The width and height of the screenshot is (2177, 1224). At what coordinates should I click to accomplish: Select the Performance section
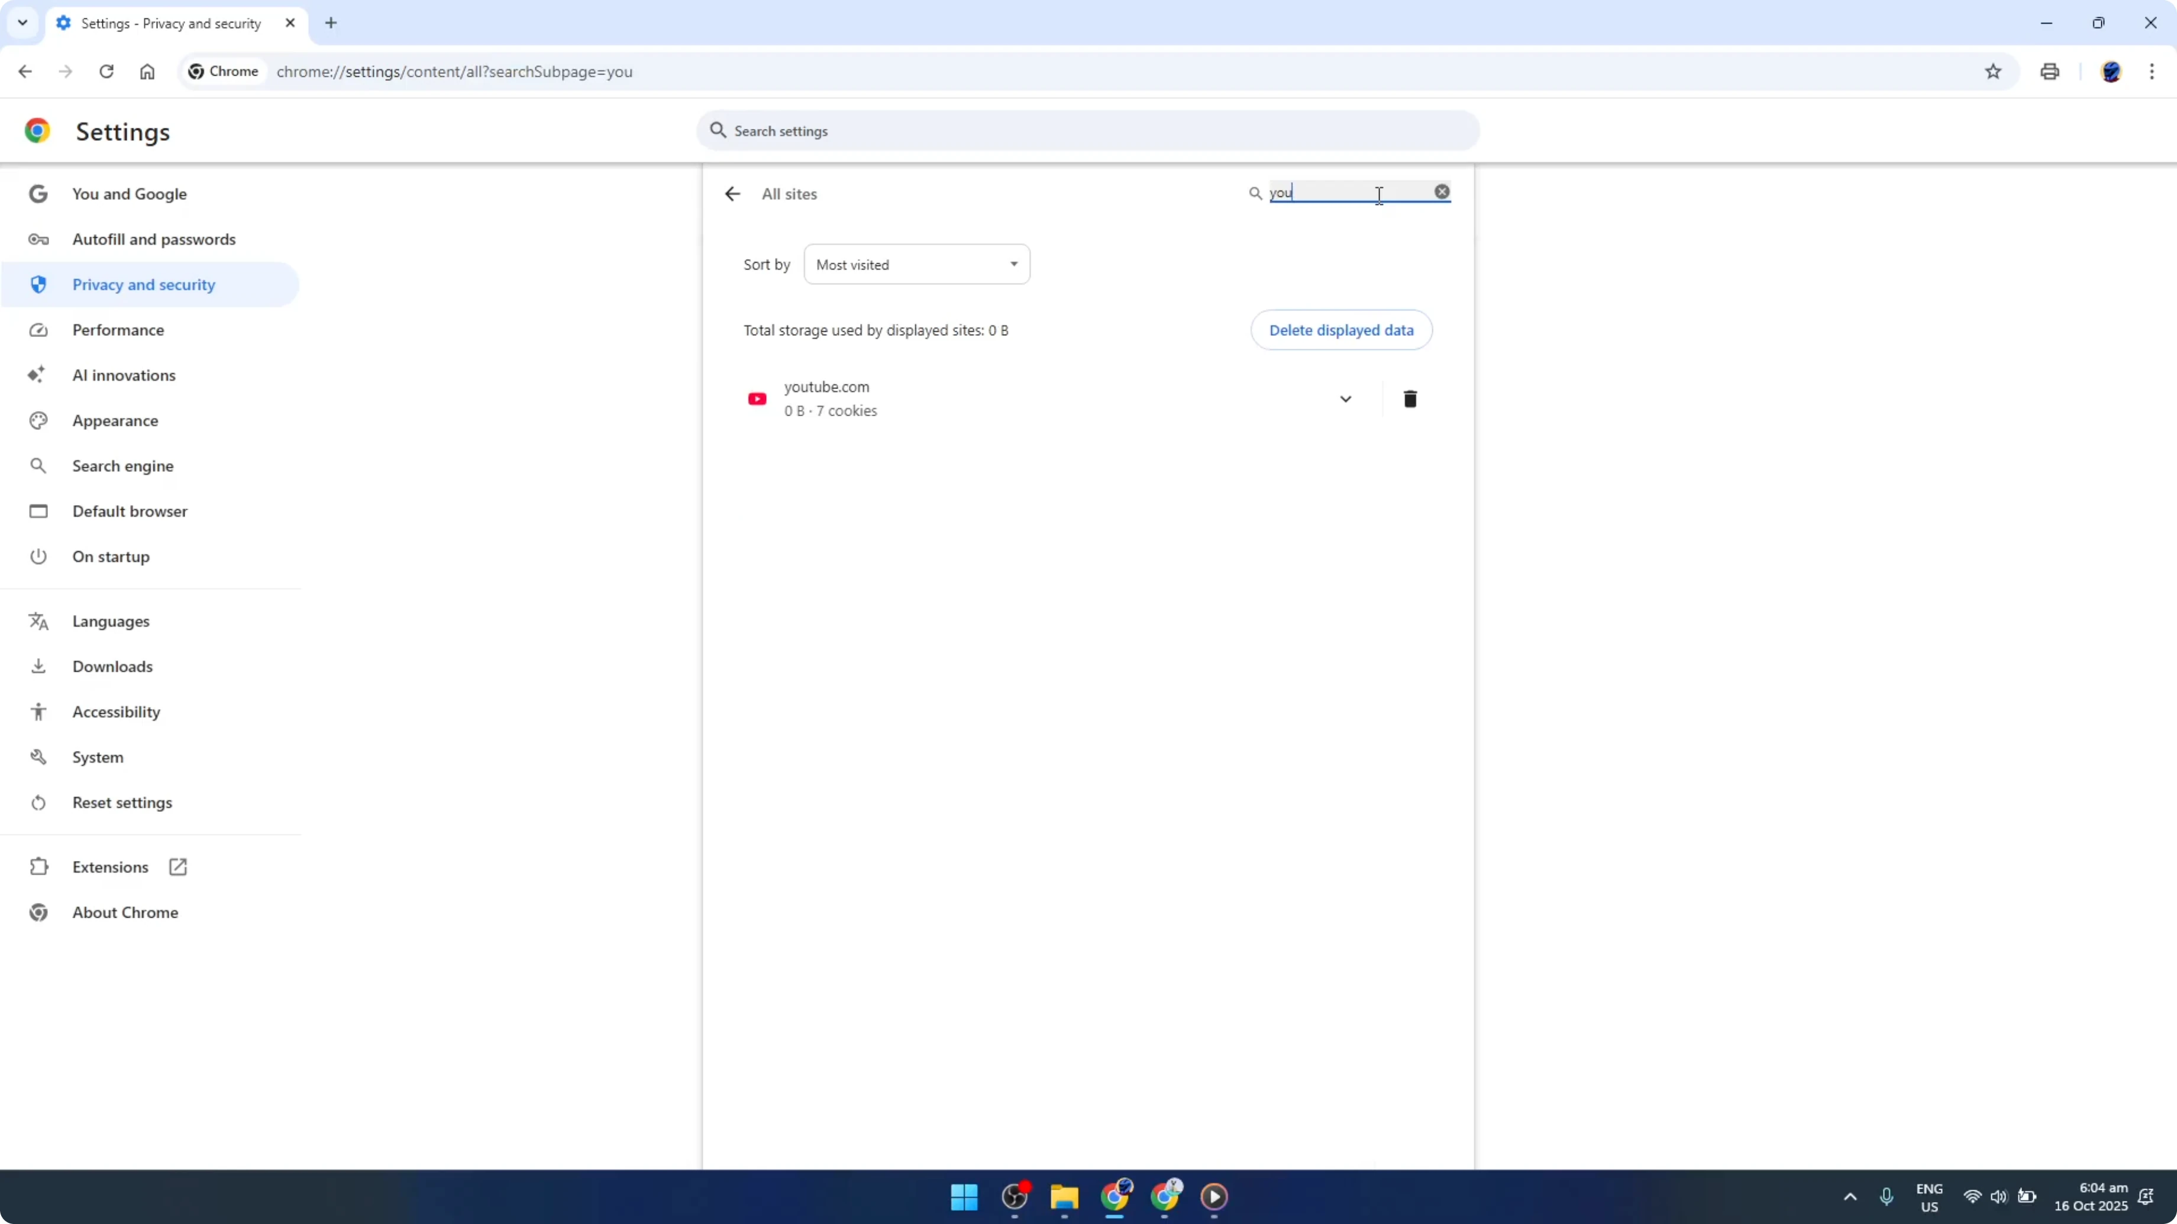tap(118, 329)
